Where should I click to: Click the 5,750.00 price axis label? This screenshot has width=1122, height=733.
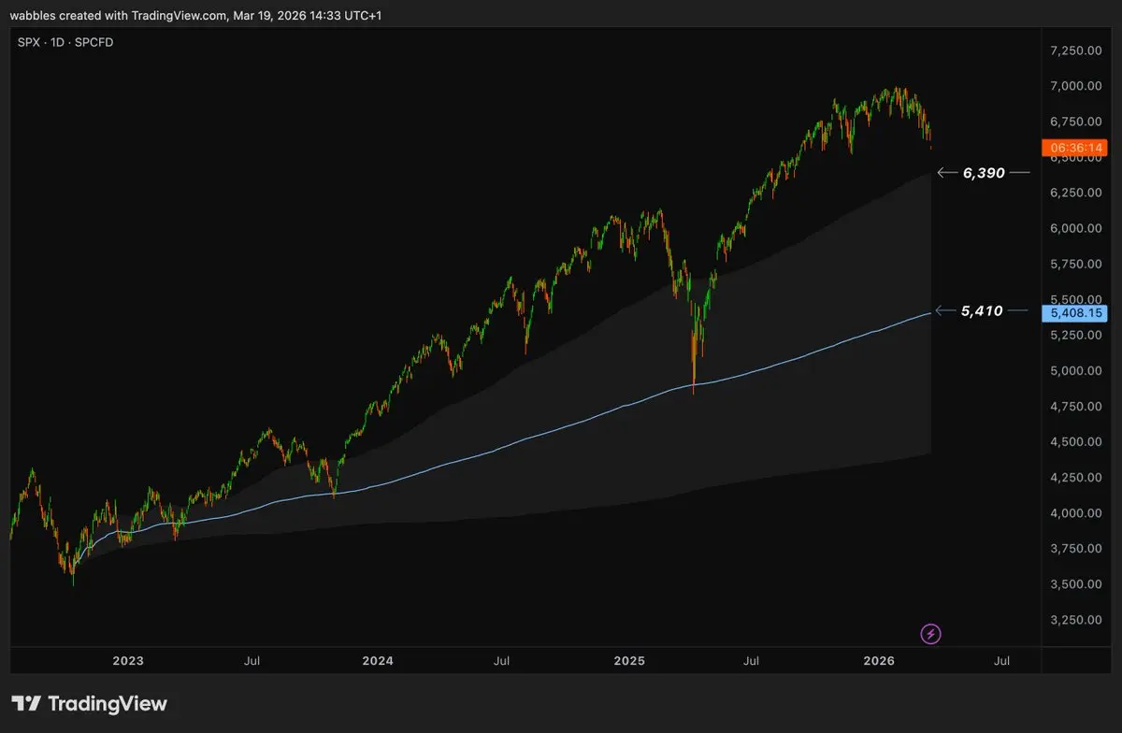click(1074, 264)
